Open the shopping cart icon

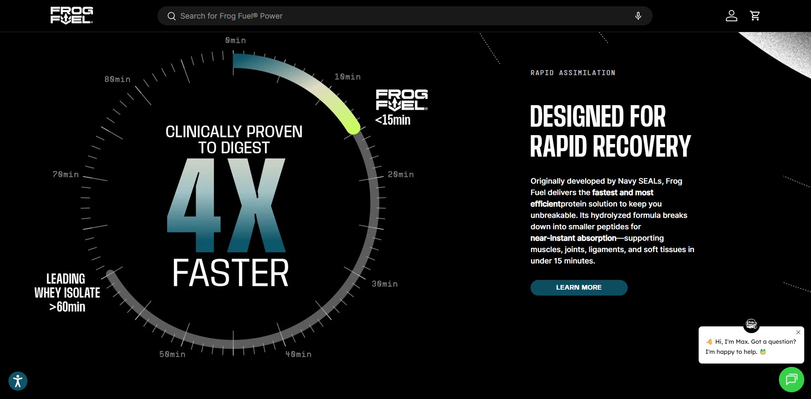755,16
